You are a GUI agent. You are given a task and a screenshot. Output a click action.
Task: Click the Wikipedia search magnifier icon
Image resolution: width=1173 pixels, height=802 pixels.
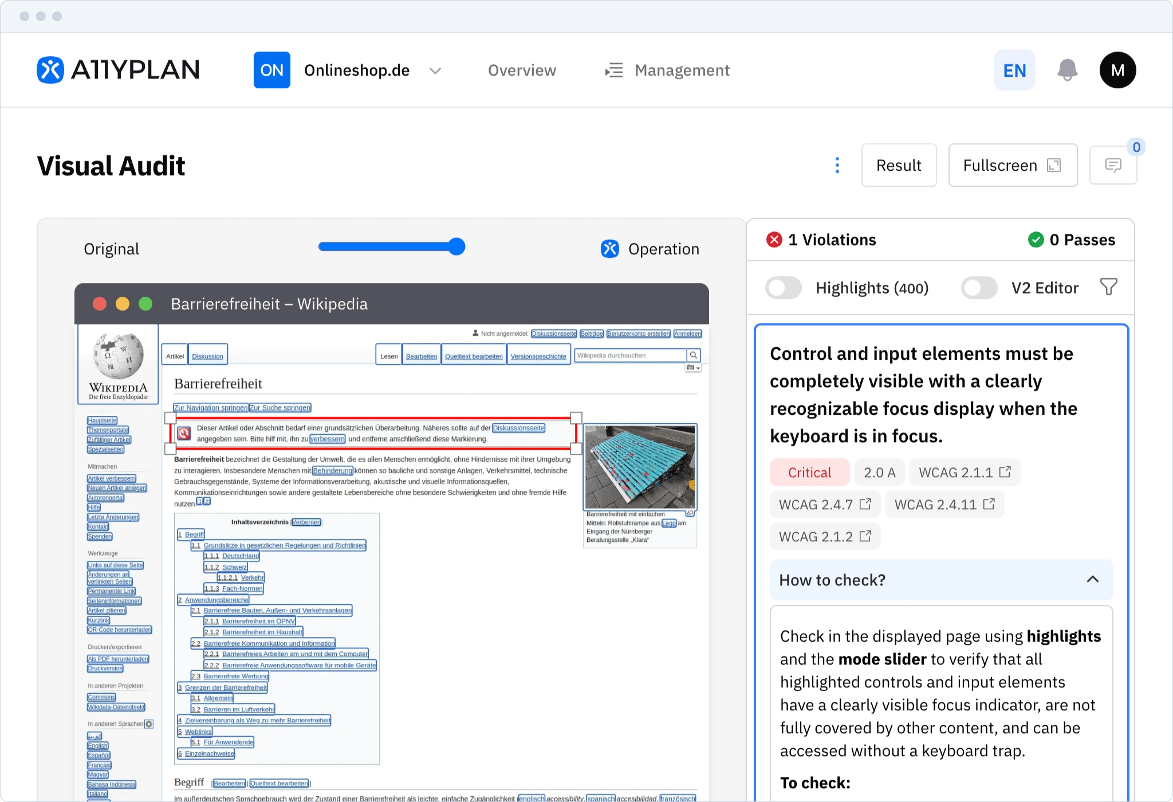click(x=694, y=355)
